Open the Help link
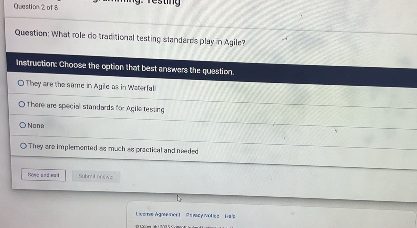The height and width of the screenshot is (228, 417). pyautogui.click(x=230, y=216)
